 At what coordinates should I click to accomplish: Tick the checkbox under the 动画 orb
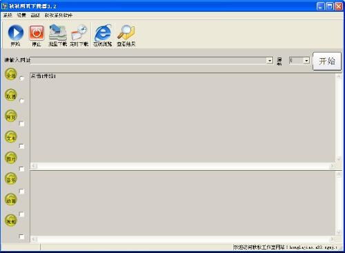[x=21, y=214]
